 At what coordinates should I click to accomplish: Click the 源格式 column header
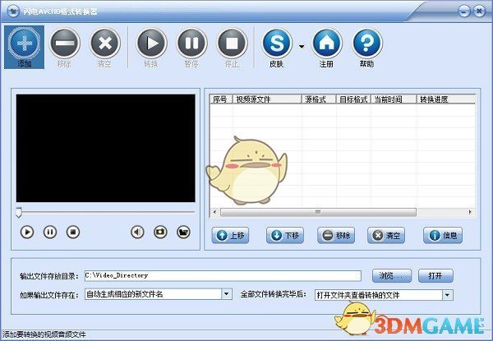coord(319,99)
